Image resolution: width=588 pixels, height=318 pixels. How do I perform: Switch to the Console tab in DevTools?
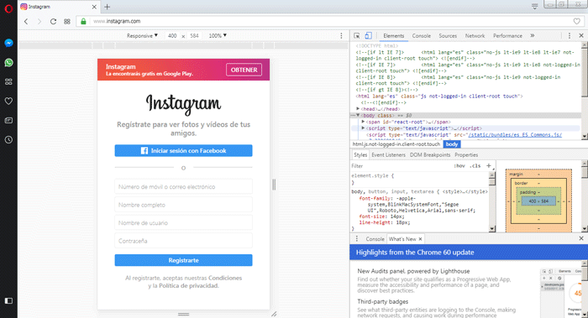[421, 35]
